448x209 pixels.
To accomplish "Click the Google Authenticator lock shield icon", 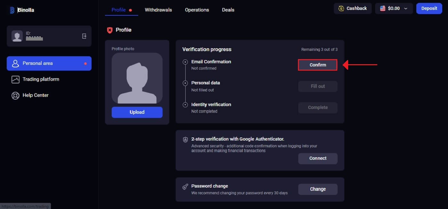I will tap(185, 140).
